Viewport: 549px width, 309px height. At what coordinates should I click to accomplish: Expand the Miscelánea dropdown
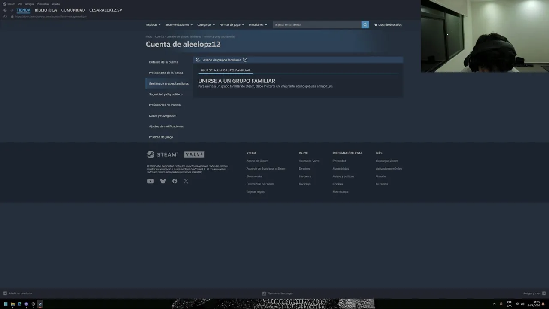point(258,25)
